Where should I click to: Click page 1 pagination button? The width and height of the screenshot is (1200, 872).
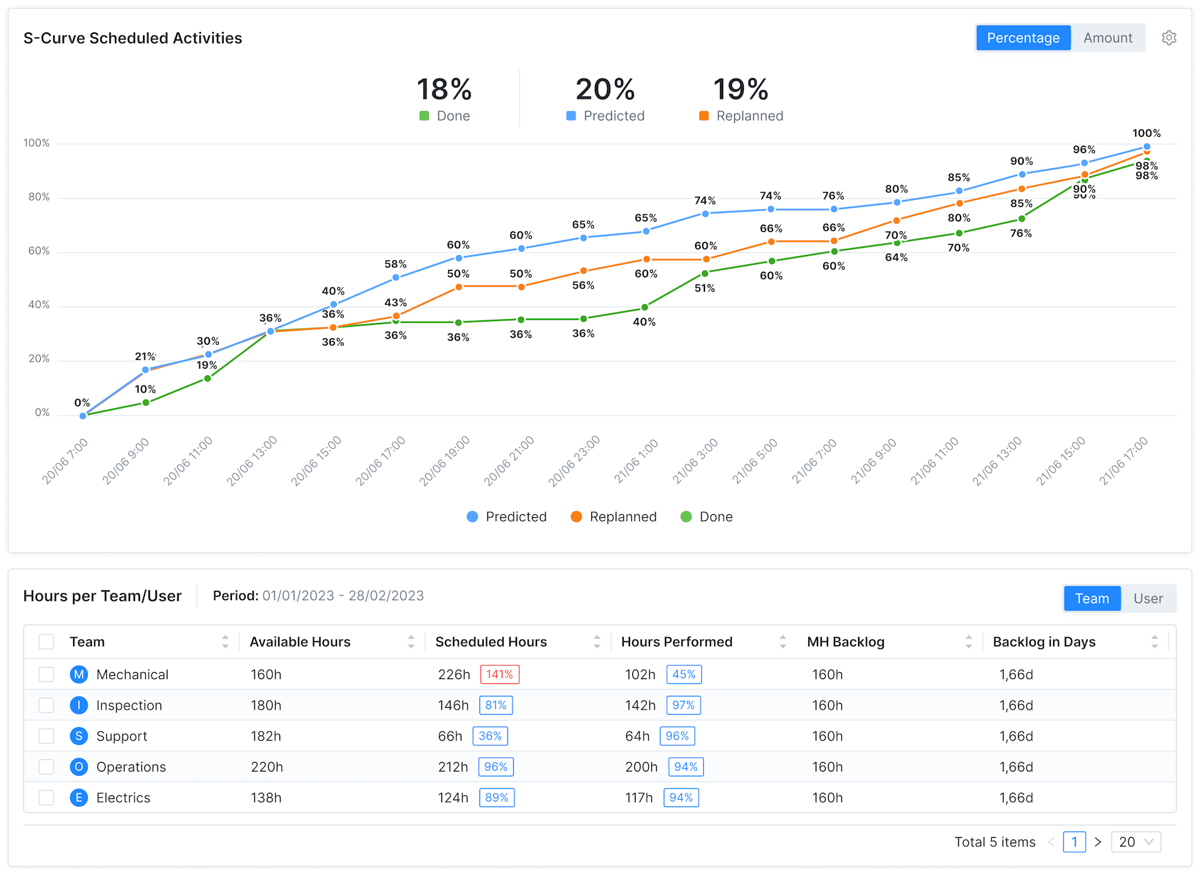pyautogui.click(x=1074, y=842)
